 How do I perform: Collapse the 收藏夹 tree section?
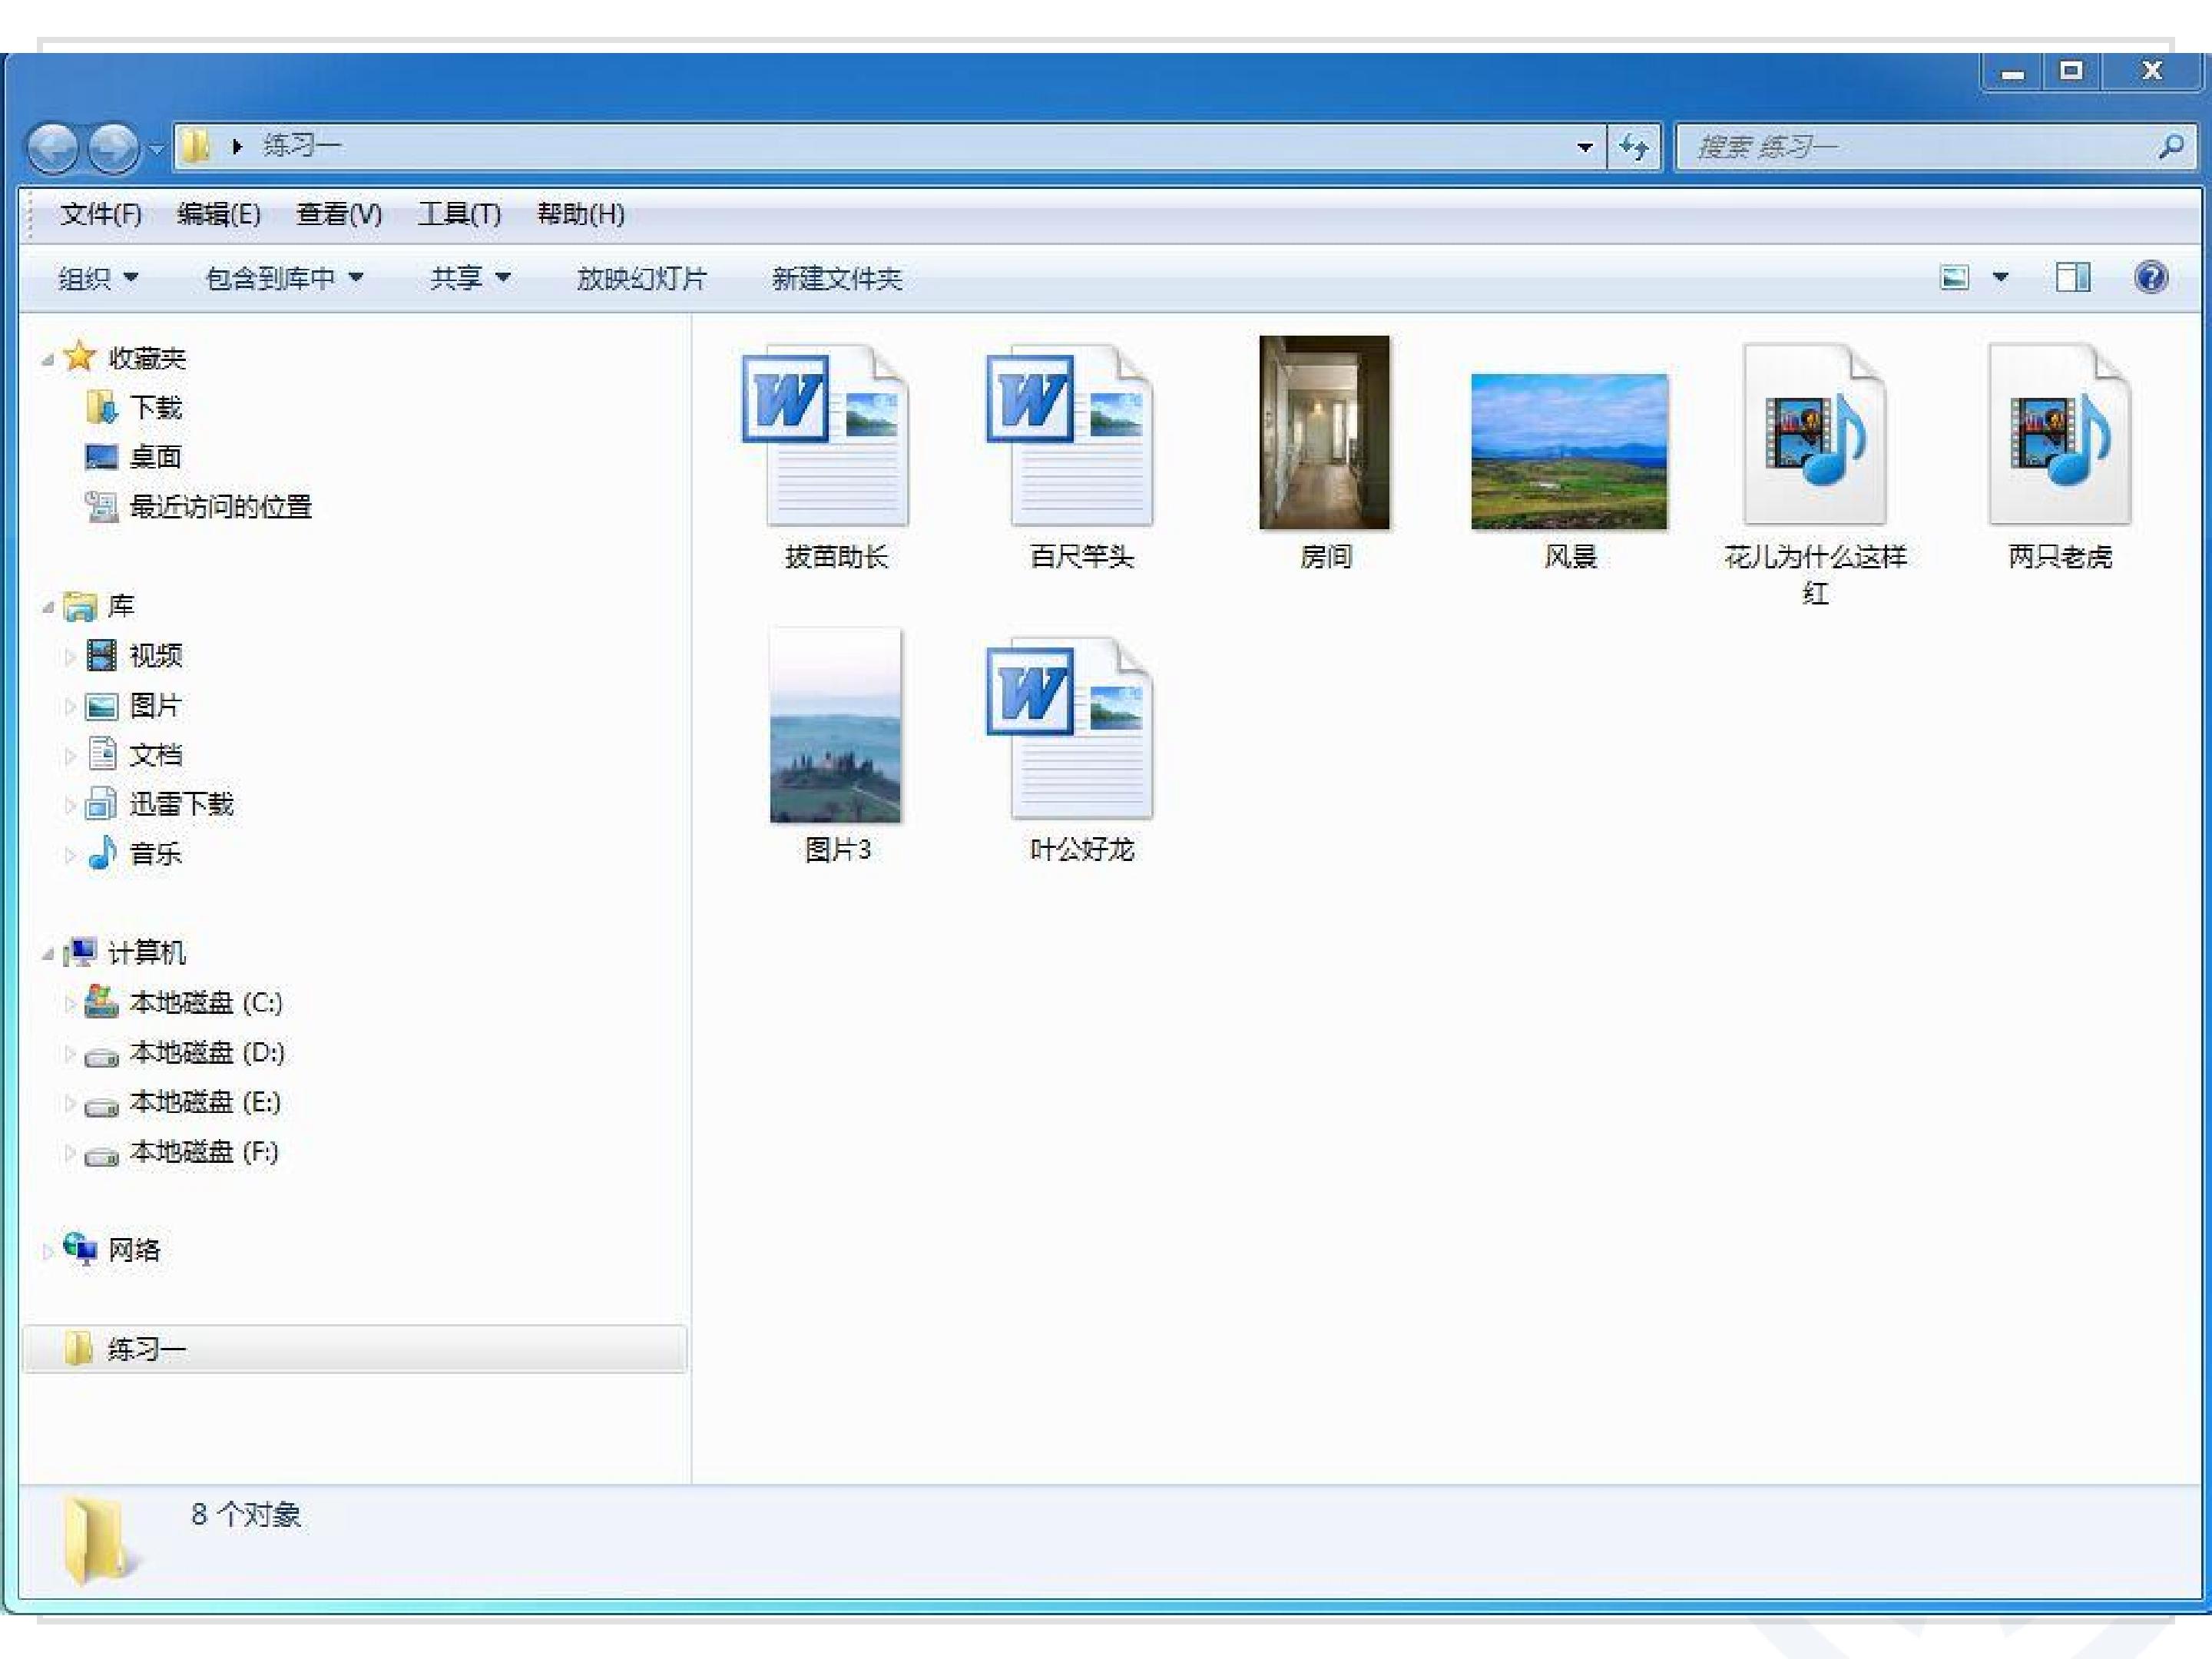[x=47, y=360]
